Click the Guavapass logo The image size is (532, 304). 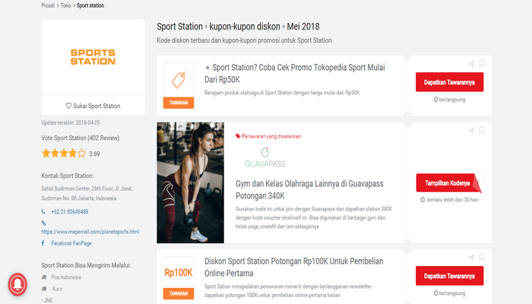pyautogui.click(x=265, y=157)
